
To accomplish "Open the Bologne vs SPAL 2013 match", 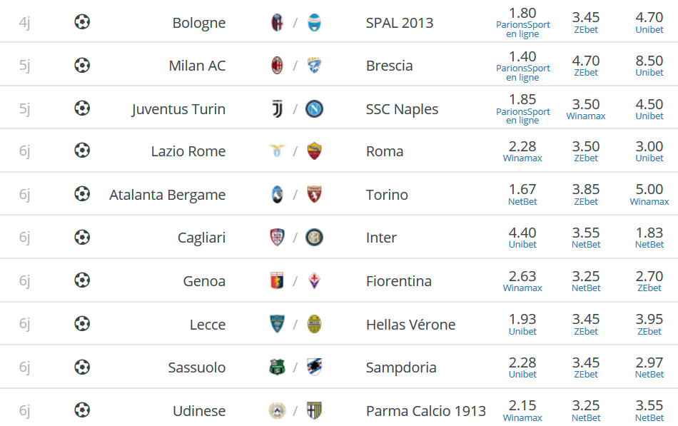I will (x=339, y=21).
